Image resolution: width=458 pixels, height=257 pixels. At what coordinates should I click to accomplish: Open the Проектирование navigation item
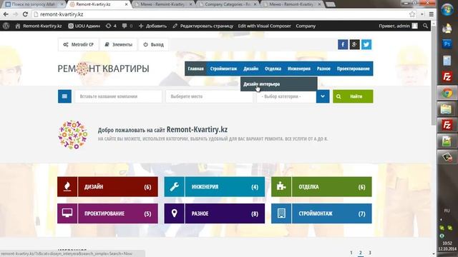[x=353, y=69]
